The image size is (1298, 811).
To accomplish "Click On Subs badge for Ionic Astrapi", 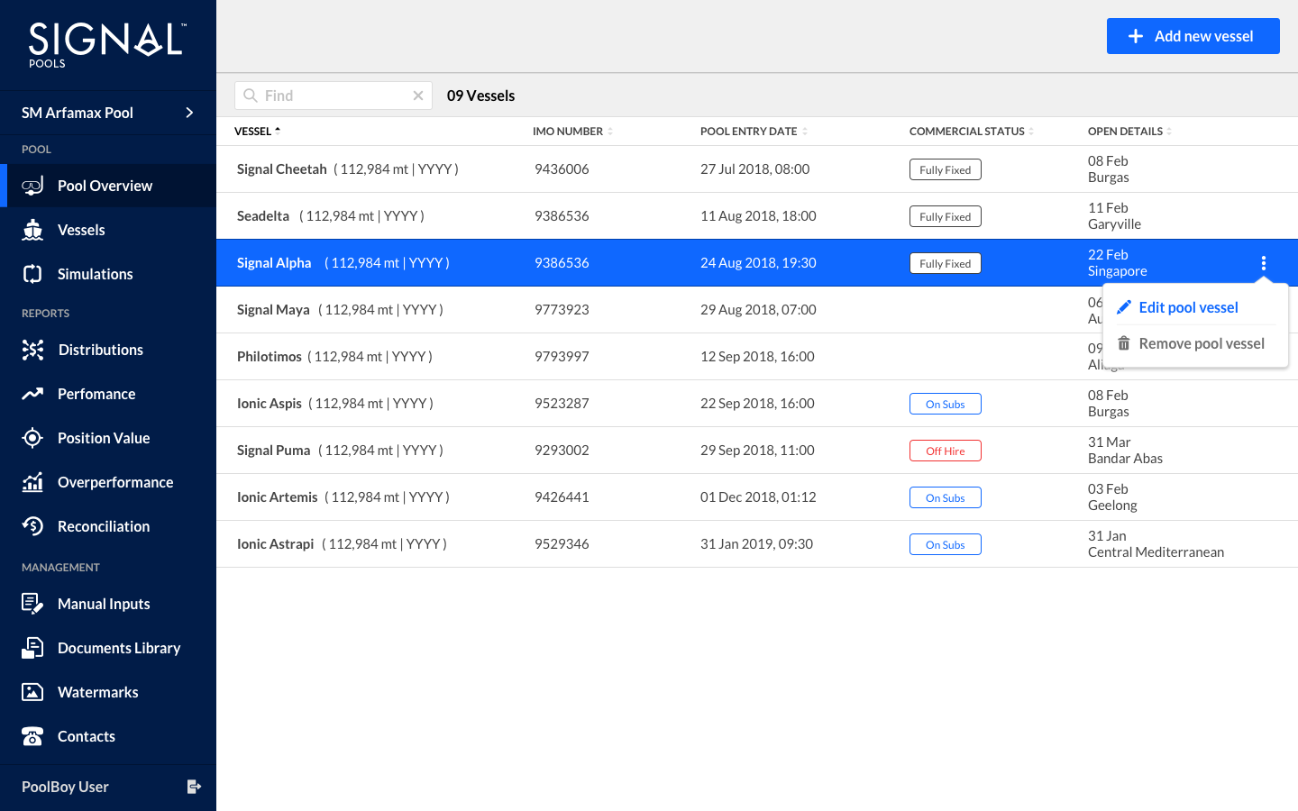I will click(x=946, y=544).
